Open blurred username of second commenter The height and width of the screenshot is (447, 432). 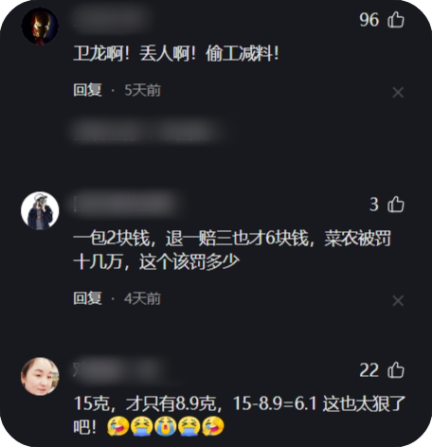point(125,204)
